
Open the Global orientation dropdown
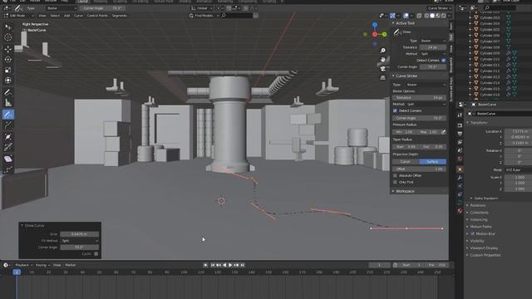[202, 8]
